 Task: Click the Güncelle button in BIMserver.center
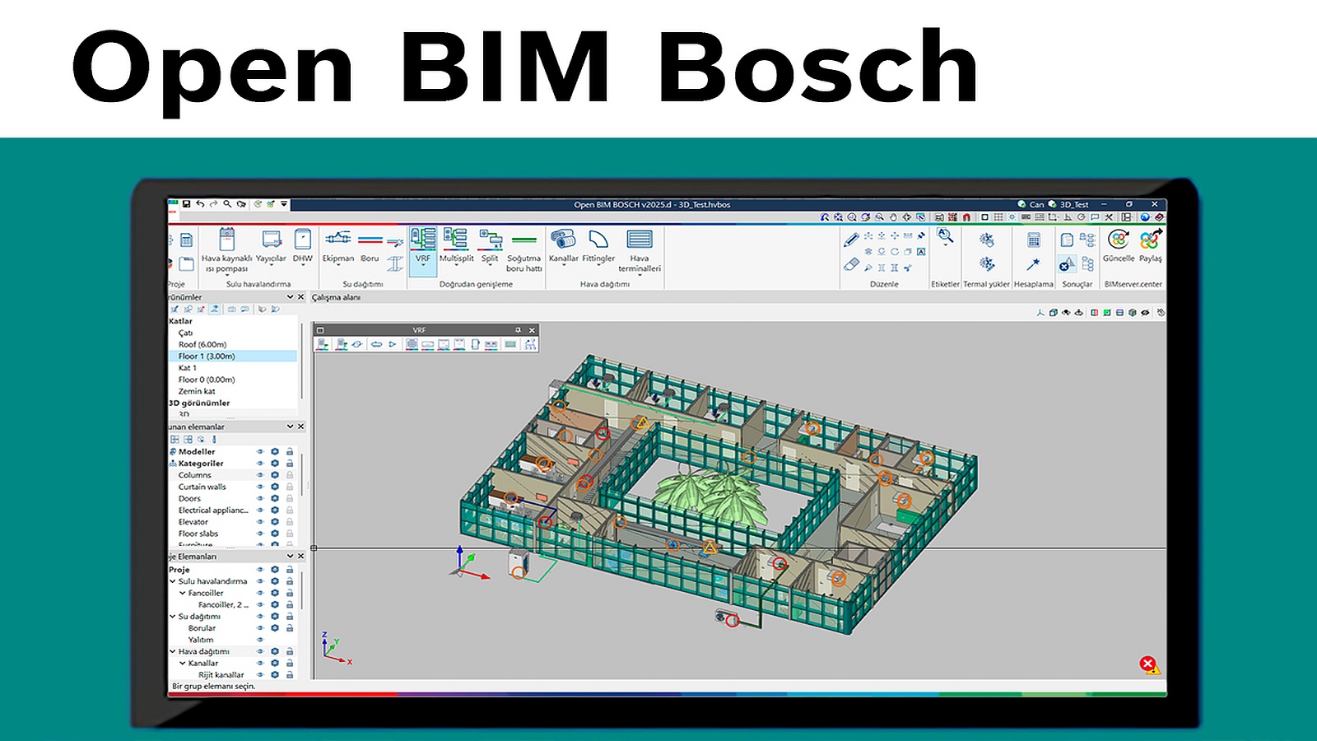pos(1119,241)
